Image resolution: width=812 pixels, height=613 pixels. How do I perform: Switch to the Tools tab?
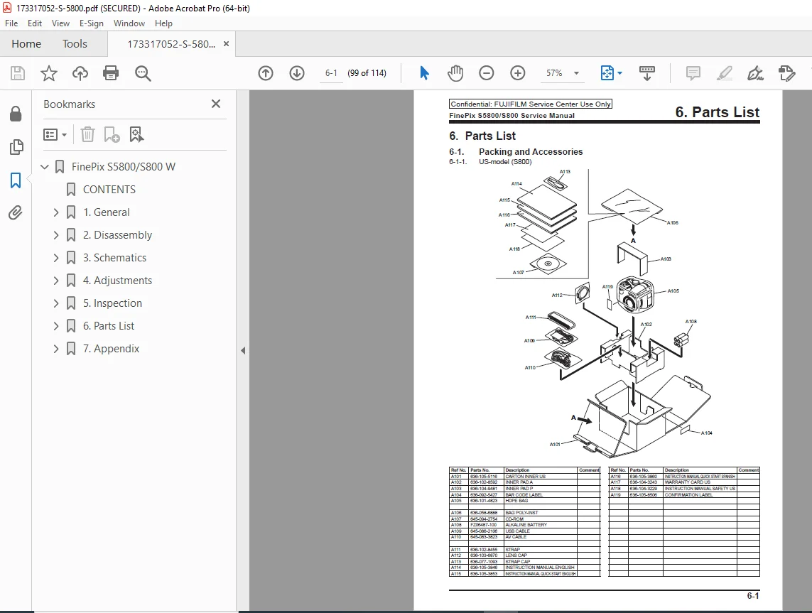[75, 44]
